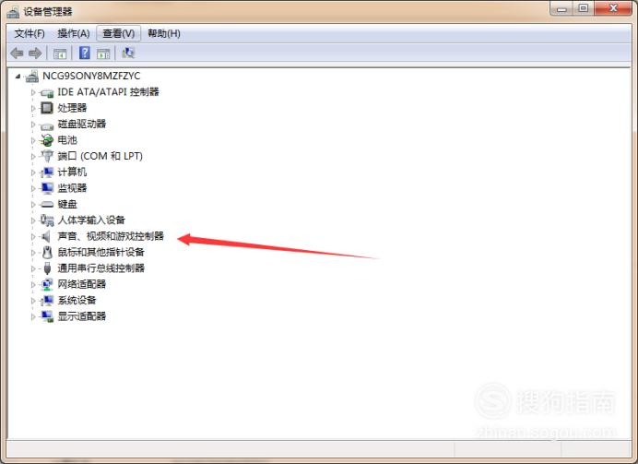The height and width of the screenshot is (464, 638).
Task: Collapse the NCG9SONY8MZFZYC root node
Action: point(18,77)
